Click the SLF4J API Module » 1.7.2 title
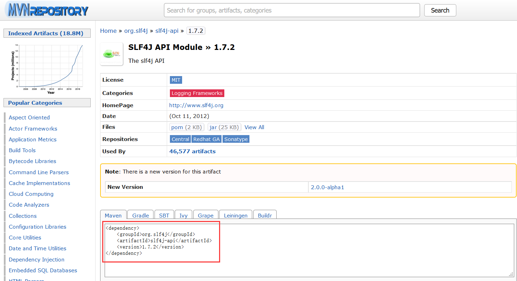The width and height of the screenshot is (517, 281). pyautogui.click(x=181, y=47)
